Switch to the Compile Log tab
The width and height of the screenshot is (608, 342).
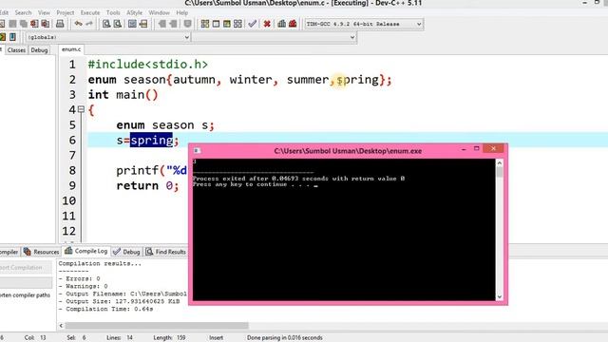(86, 251)
